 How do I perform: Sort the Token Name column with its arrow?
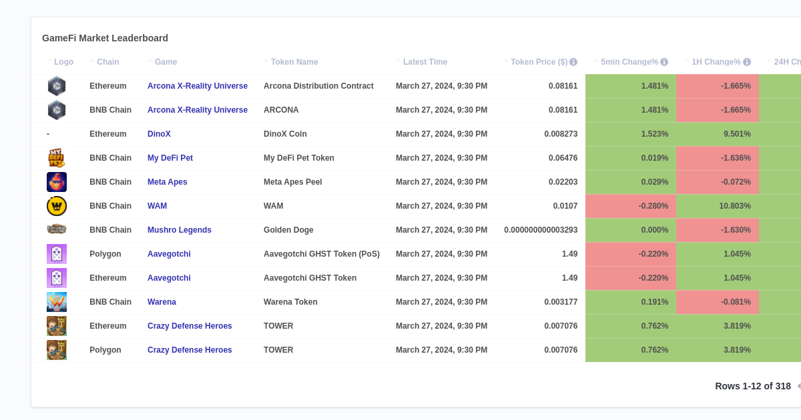click(x=266, y=61)
